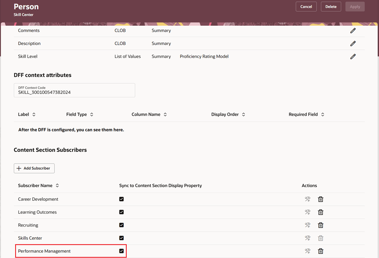Edit the Skill Level attribute via its pencil icon
Screen dimensions: 379x258
pyautogui.click(x=353, y=56)
